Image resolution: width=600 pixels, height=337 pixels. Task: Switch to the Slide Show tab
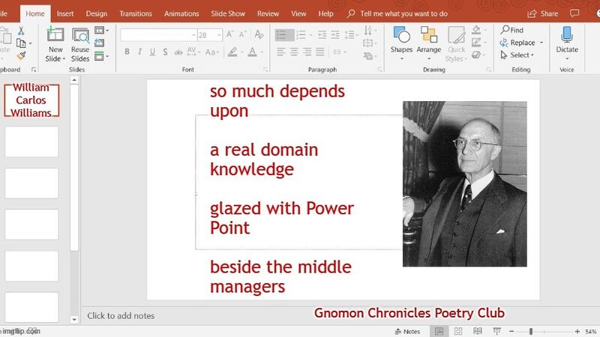coord(228,13)
